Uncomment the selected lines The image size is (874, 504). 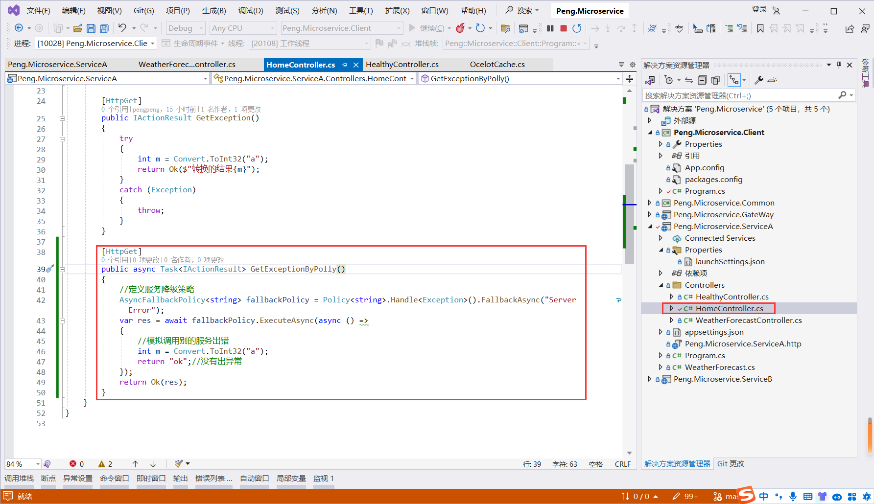click(x=742, y=28)
